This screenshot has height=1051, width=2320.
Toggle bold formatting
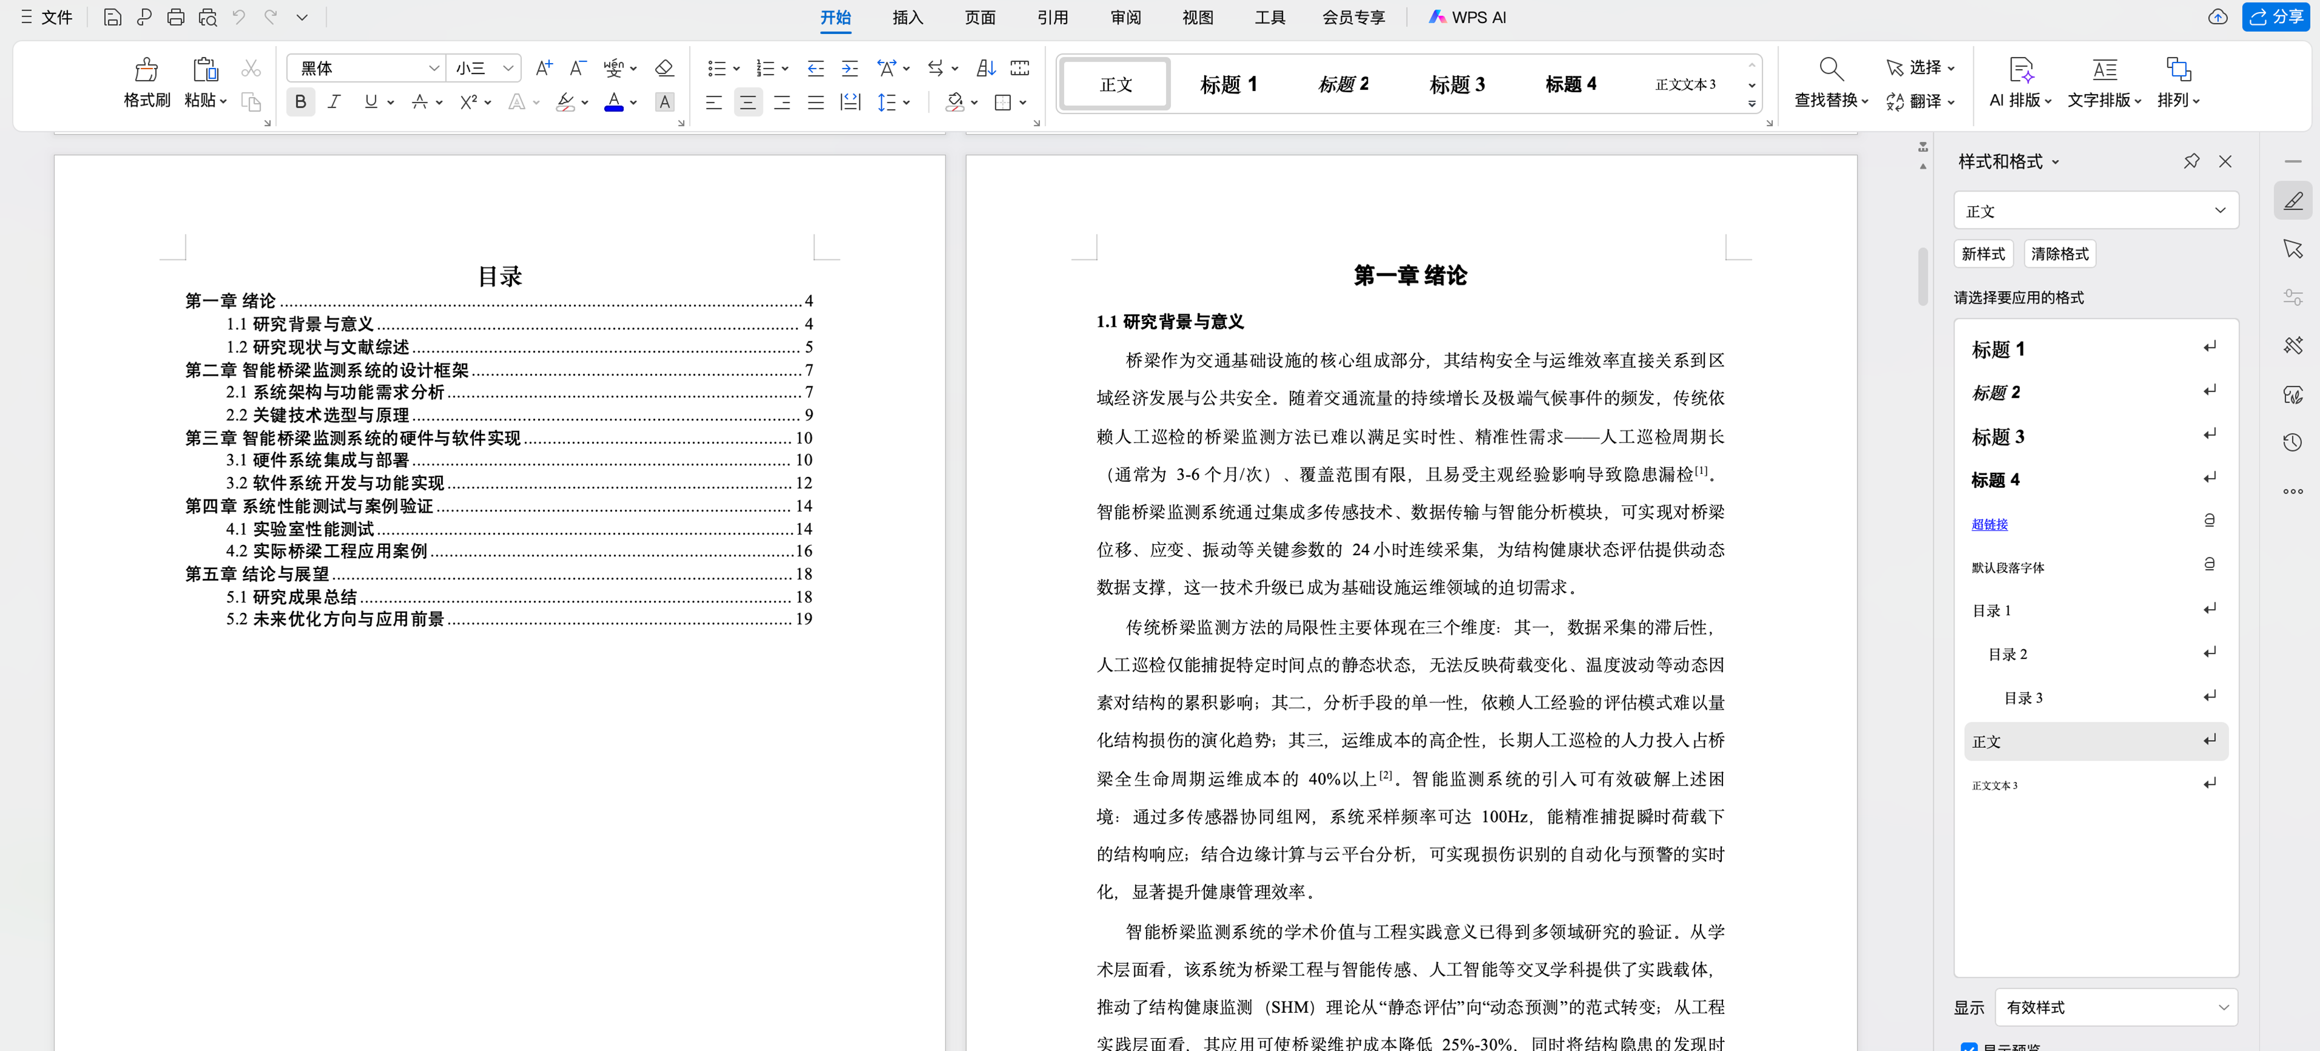point(301,102)
